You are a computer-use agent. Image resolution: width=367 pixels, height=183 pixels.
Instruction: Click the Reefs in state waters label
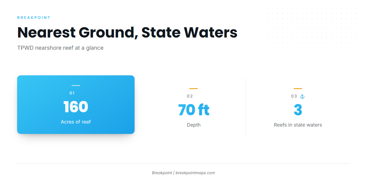point(298,125)
